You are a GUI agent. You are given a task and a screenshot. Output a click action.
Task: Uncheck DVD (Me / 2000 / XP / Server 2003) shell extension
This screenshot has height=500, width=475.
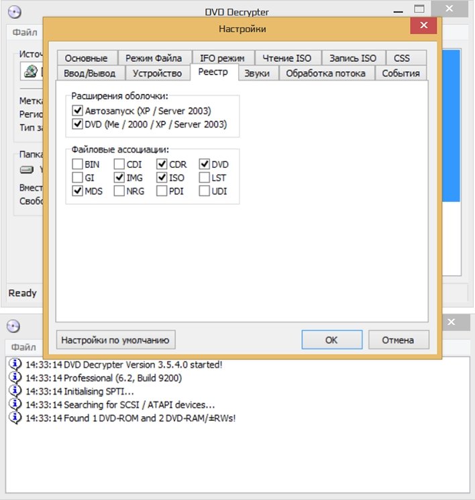click(77, 124)
